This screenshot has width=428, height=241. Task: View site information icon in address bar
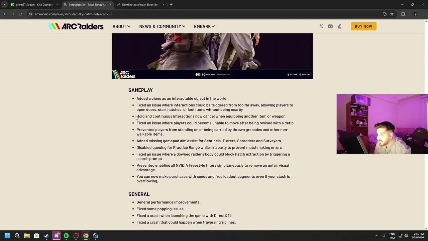pyautogui.click(x=30, y=14)
